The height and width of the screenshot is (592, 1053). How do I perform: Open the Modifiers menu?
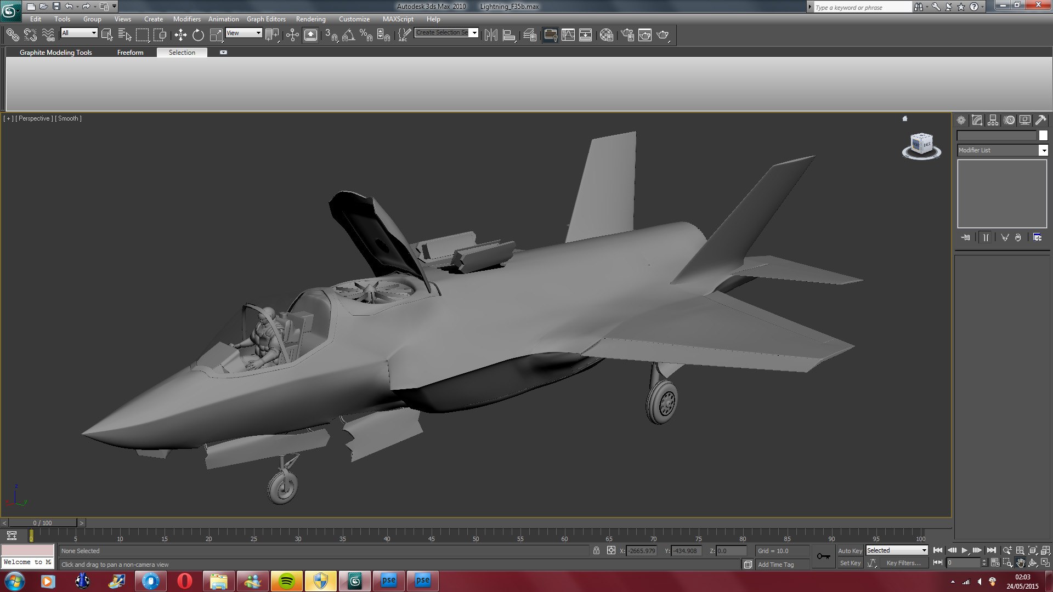tap(186, 19)
